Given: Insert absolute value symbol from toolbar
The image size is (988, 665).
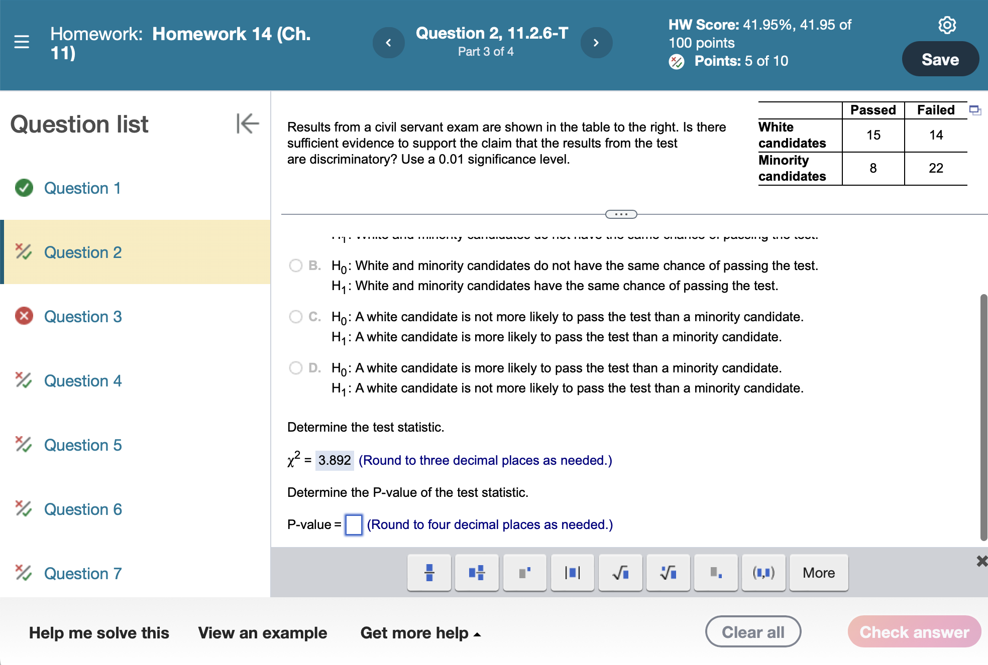Looking at the screenshot, I should click(x=572, y=572).
